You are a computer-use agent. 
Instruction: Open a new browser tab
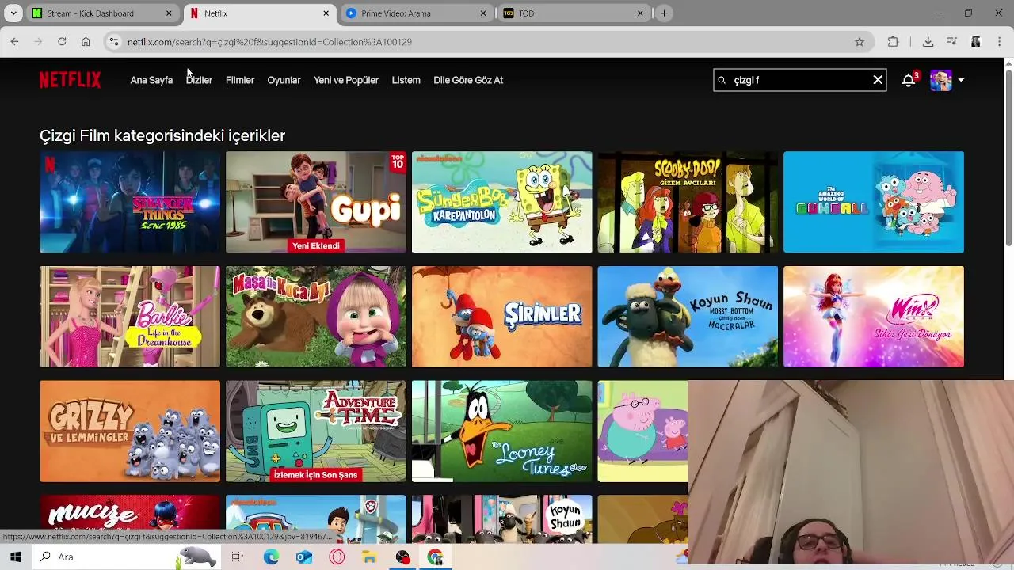pyautogui.click(x=664, y=13)
